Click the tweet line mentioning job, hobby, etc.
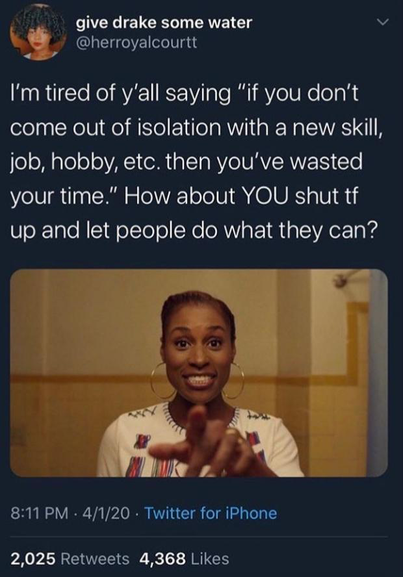Viewport: 403px width, 577px height. (x=187, y=162)
